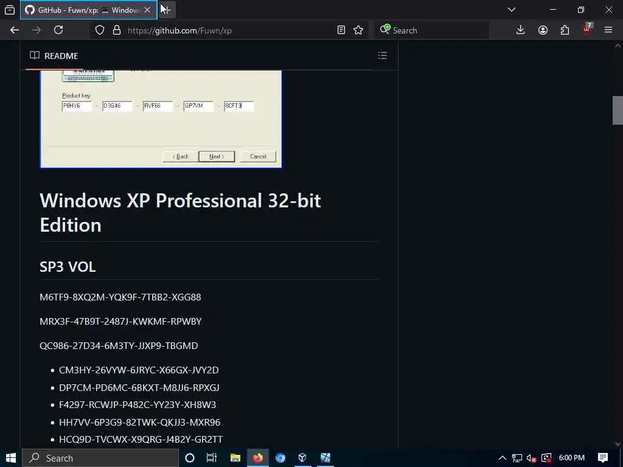The width and height of the screenshot is (623, 467).
Task: Select key CM3HY-26VYW-6JRYC-X66GX-JVY2D
Action: point(139,370)
